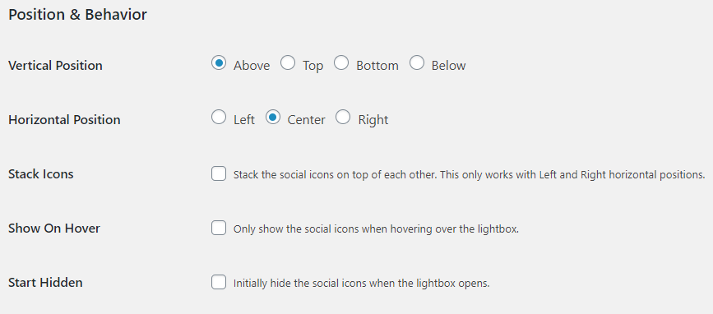The height and width of the screenshot is (314, 713).
Task: Click the "Bottom" label text
Action: (x=377, y=66)
